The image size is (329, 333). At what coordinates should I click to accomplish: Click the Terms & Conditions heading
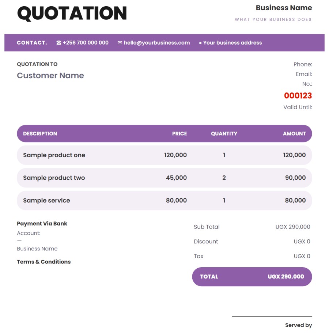point(44,262)
